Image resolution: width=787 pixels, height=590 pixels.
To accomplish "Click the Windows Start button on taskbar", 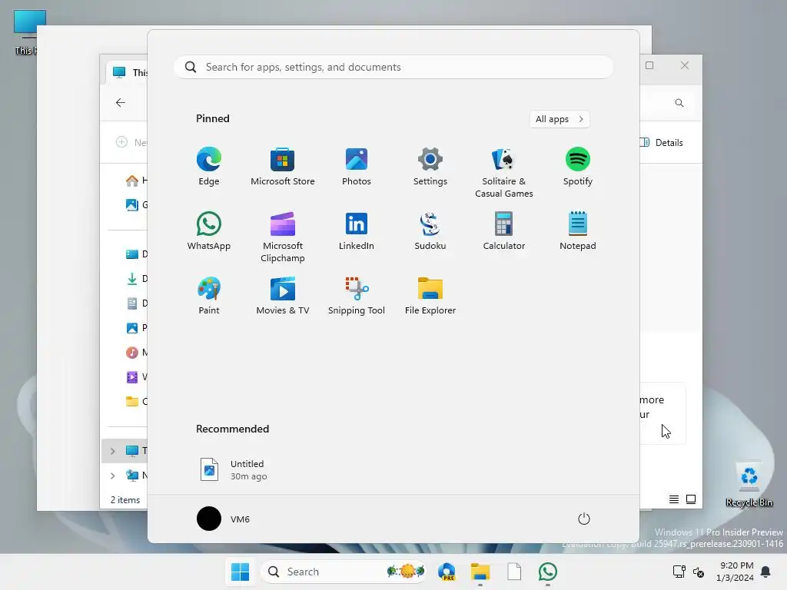I will click(x=240, y=572).
